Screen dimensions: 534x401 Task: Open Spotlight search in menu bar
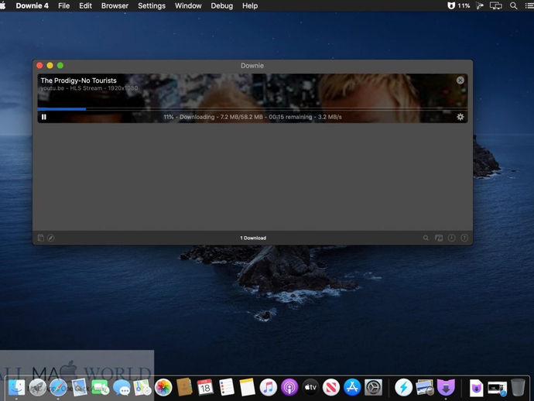[513, 5]
